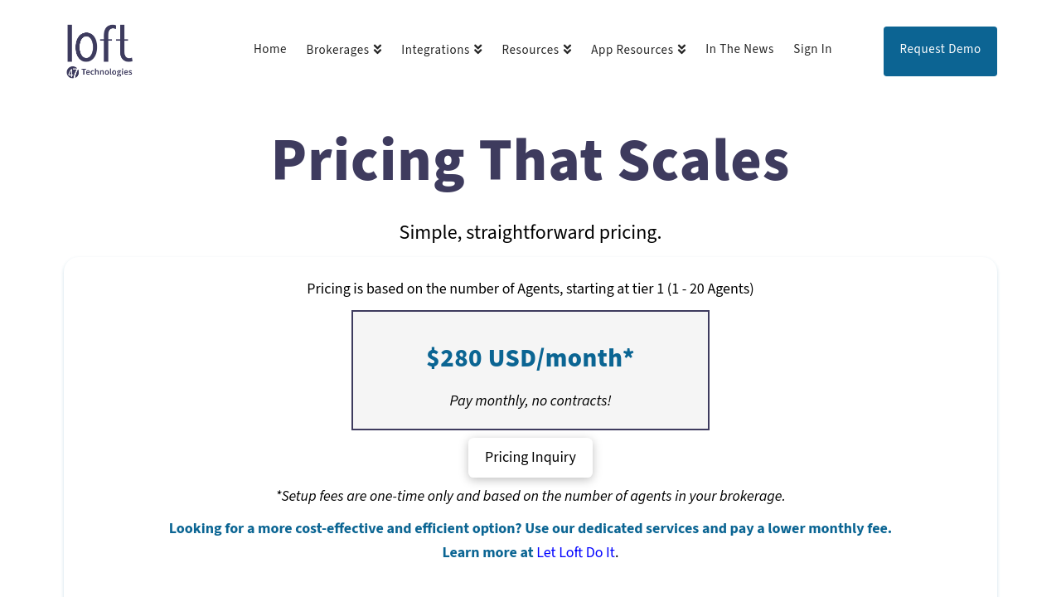Click the Pricing That Scales heading
Viewport: 1061px width, 597px height.
click(x=530, y=161)
